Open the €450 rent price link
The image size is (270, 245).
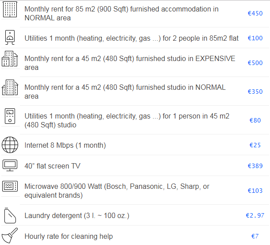pos(255,14)
